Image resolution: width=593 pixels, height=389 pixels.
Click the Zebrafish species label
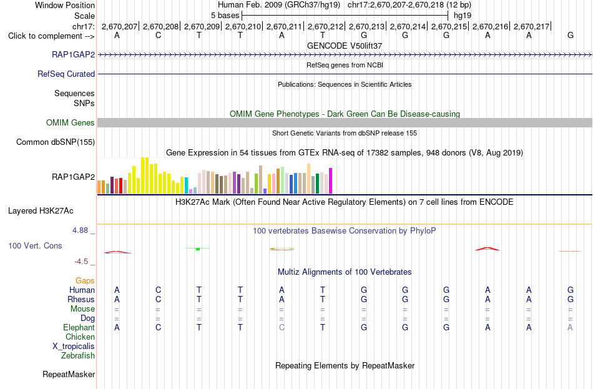[x=78, y=356]
